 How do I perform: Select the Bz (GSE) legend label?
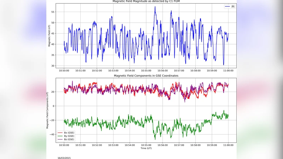(x=69, y=139)
